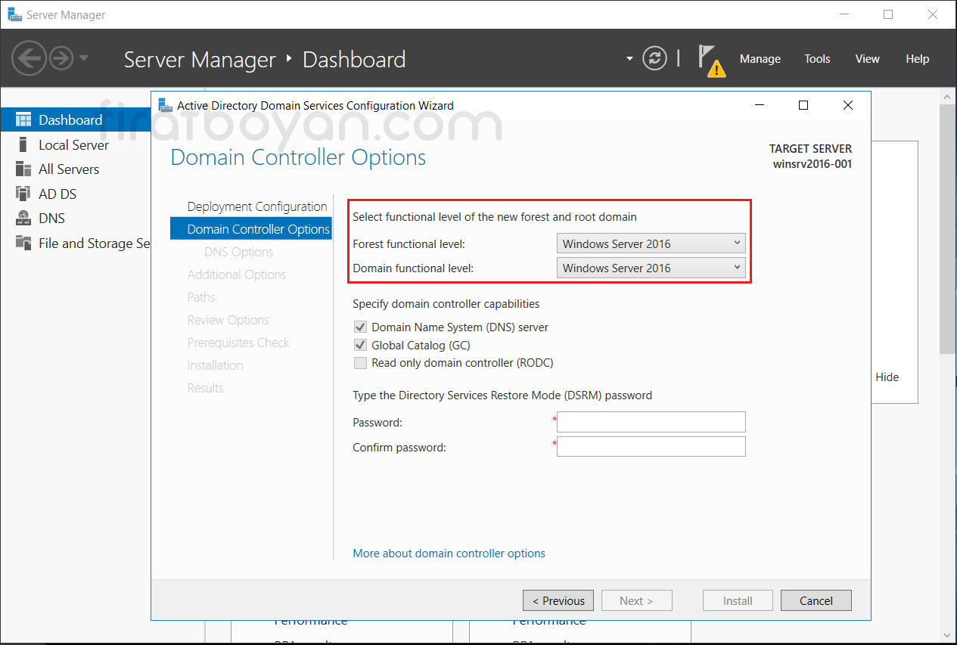Click the DNS icon in sidebar
Screen dimensions: 957x645
click(x=23, y=219)
